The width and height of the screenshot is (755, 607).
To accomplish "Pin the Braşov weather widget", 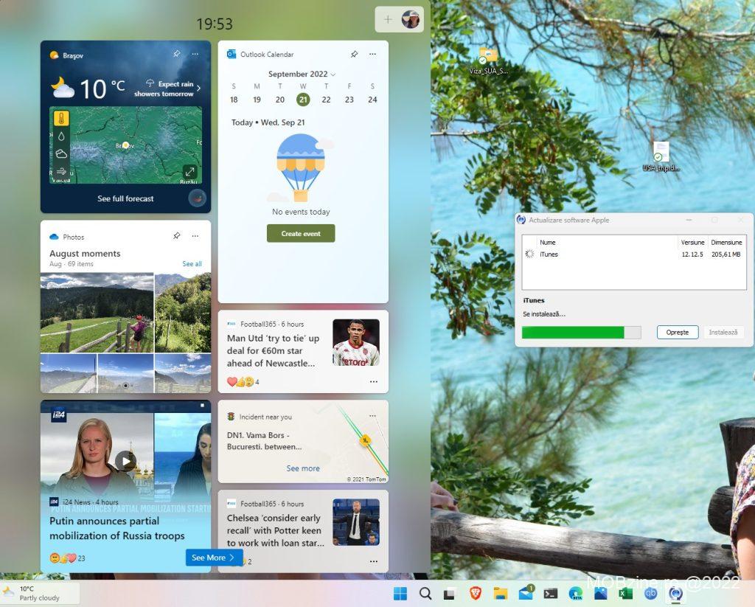I will click(x=176, y=54).
